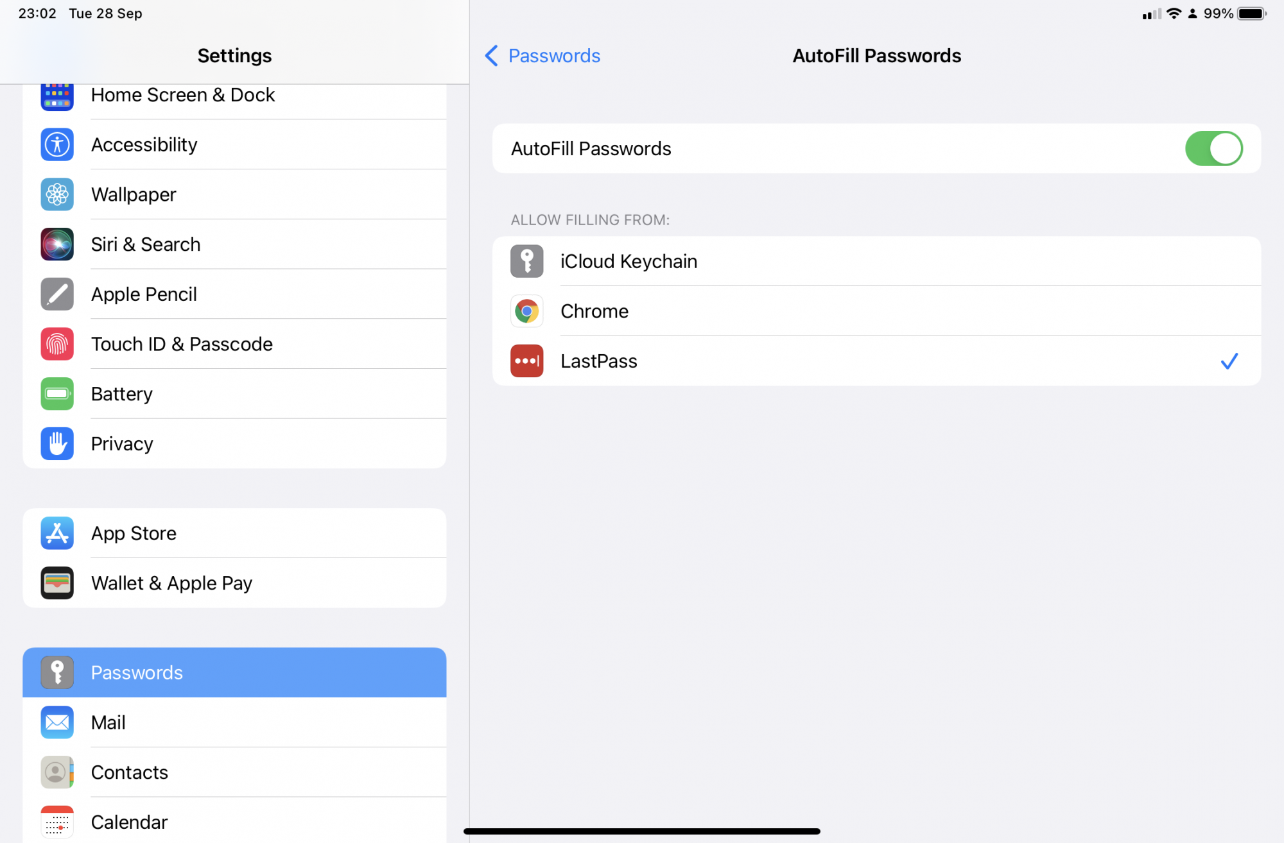Tap the battery status indicator
Screen dimensions: 1284x843
tap(1252, 13)
